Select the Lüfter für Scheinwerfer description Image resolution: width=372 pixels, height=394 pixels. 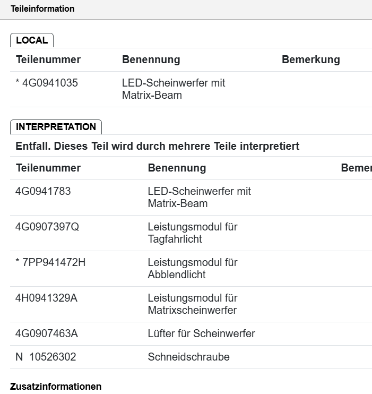pos(201,333)
